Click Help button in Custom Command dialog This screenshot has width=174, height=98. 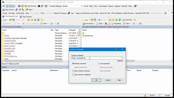[119, 80]
